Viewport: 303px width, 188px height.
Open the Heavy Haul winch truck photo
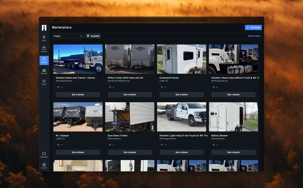233,59
